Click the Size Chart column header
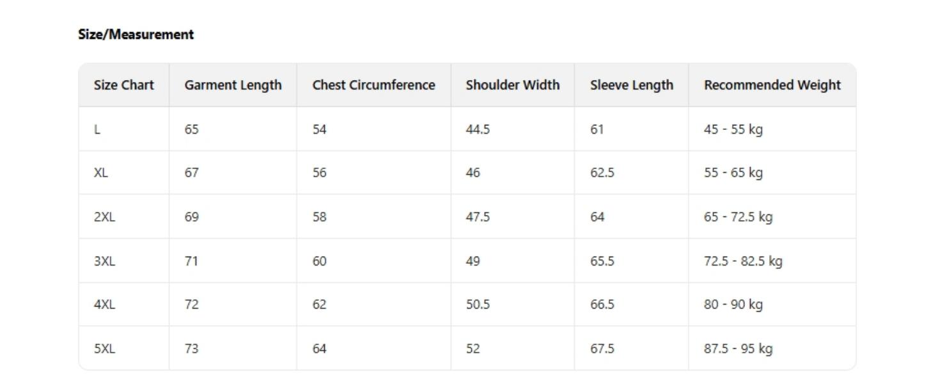Screen dimensions: 938x384 click(x=123, y=85)
